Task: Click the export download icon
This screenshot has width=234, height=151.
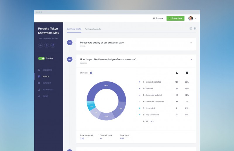Action: tap(191, 28)
